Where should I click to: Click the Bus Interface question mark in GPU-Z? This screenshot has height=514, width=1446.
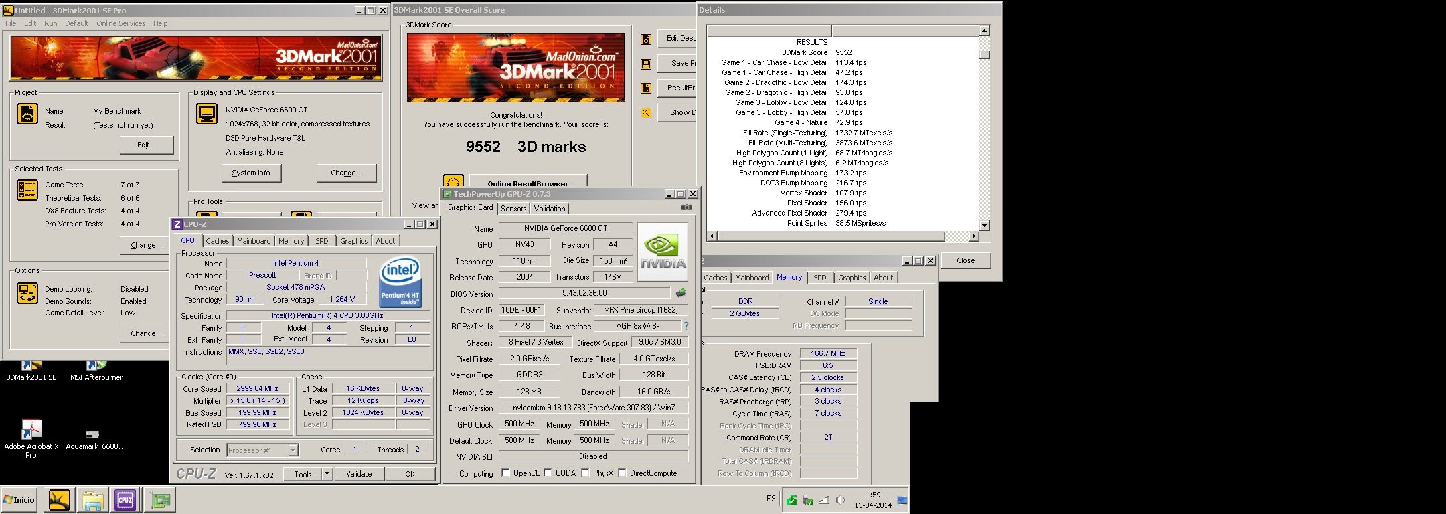[x=686, y=326]
